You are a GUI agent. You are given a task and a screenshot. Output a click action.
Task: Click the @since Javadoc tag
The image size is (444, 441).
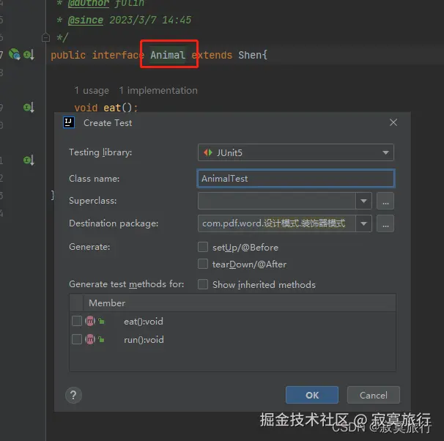[x=86, y=20]
